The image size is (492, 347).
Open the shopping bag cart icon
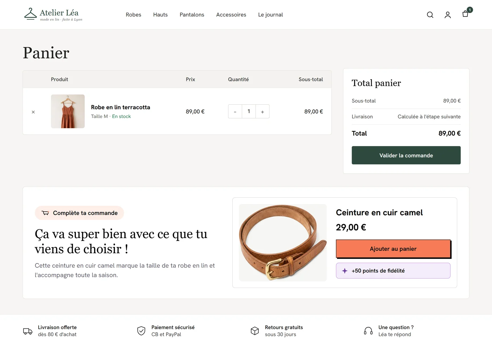pyautogui.click(x=465, y=14)
